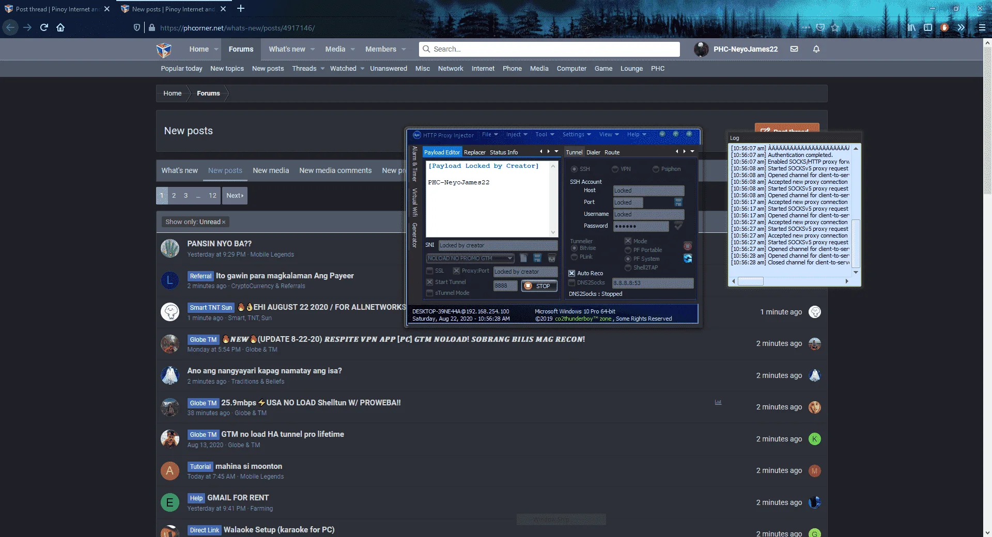992x537 pixels.
Task: Click the browser Home button
Action: click(x=60, y=27)
